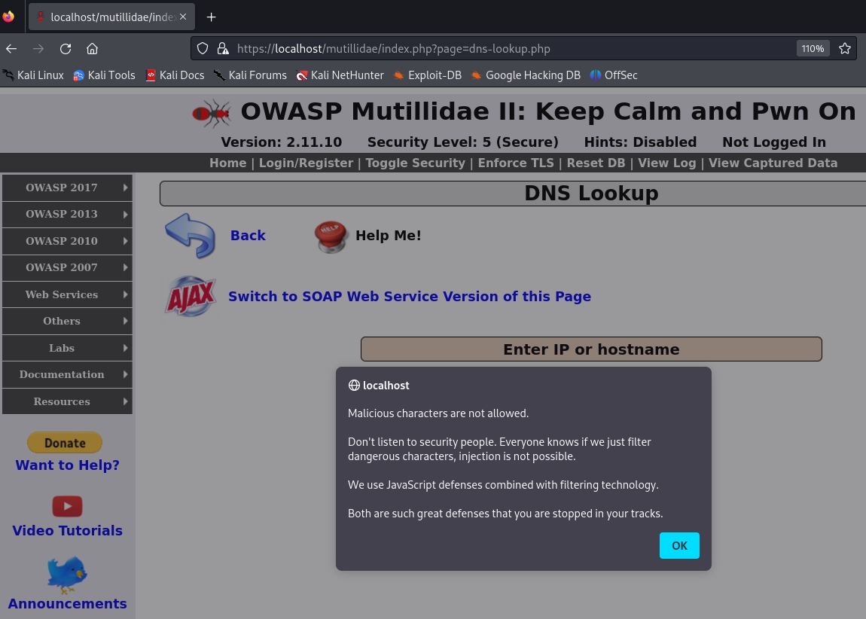Toggle Security level in the top menu
The height and width of the screenshot is (619, 866).
[415, 163]
